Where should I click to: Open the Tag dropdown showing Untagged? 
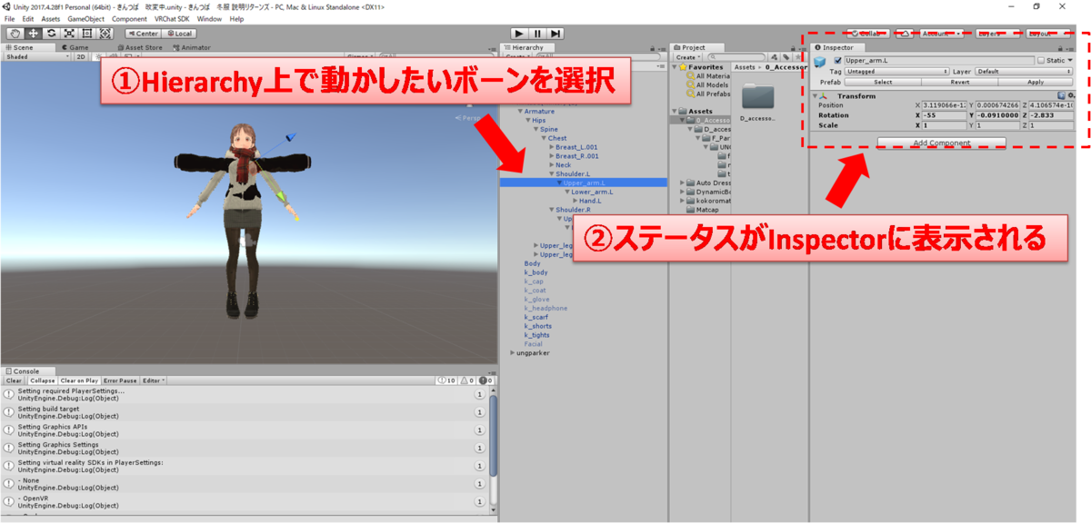pyautogui.click(x=896, y=71)
